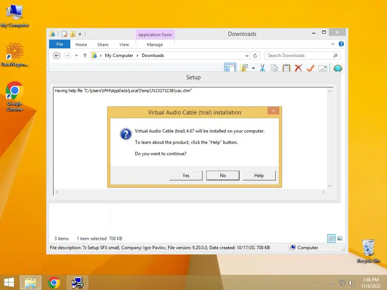Click Yes to continue the installation
This screenshot has height=290, width=387.
point(186,175)
